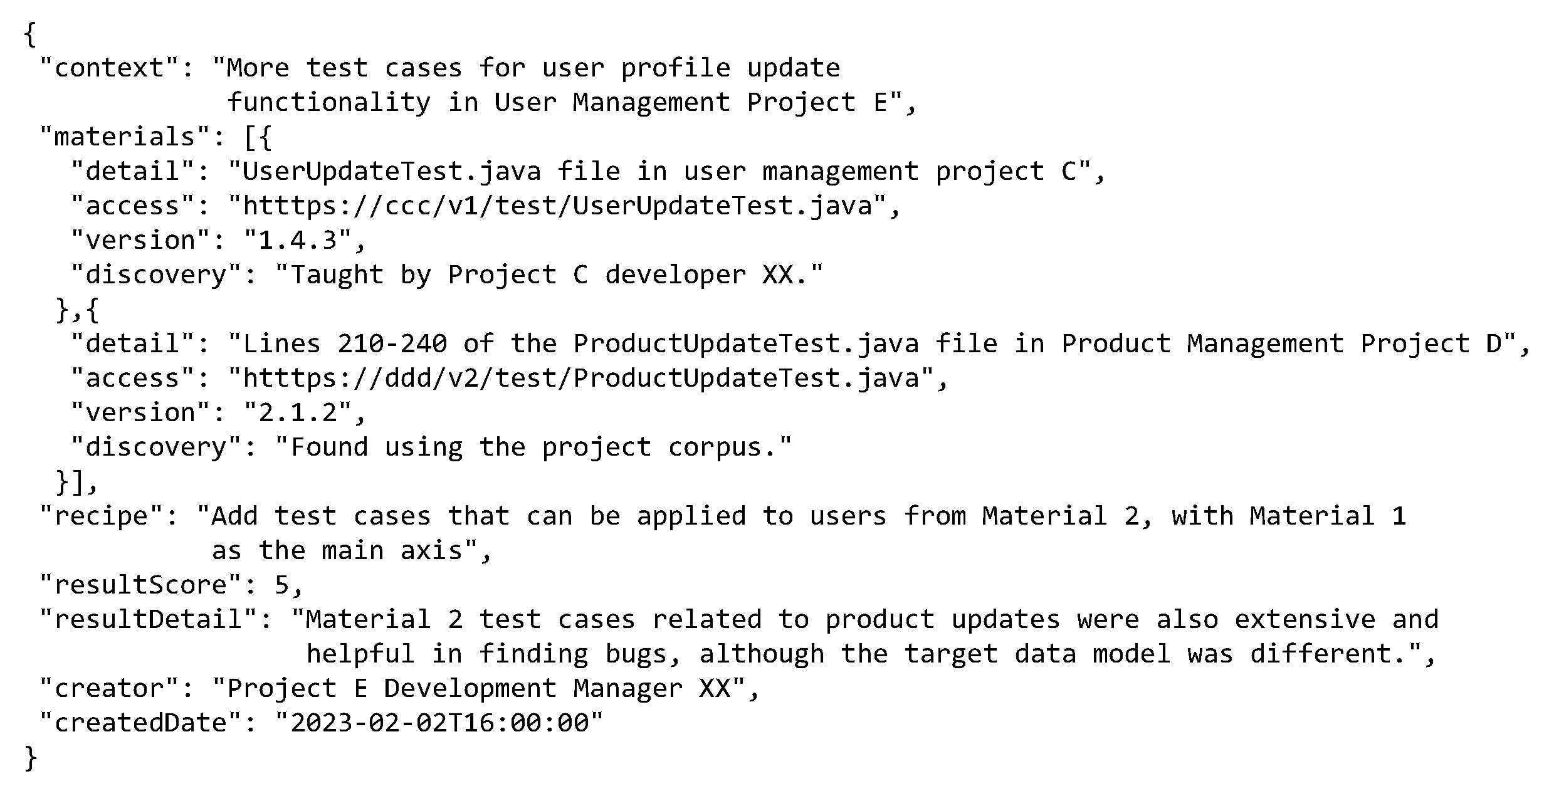
Task: Click the "resultDetail" key label
Action: tap(149, 619)
